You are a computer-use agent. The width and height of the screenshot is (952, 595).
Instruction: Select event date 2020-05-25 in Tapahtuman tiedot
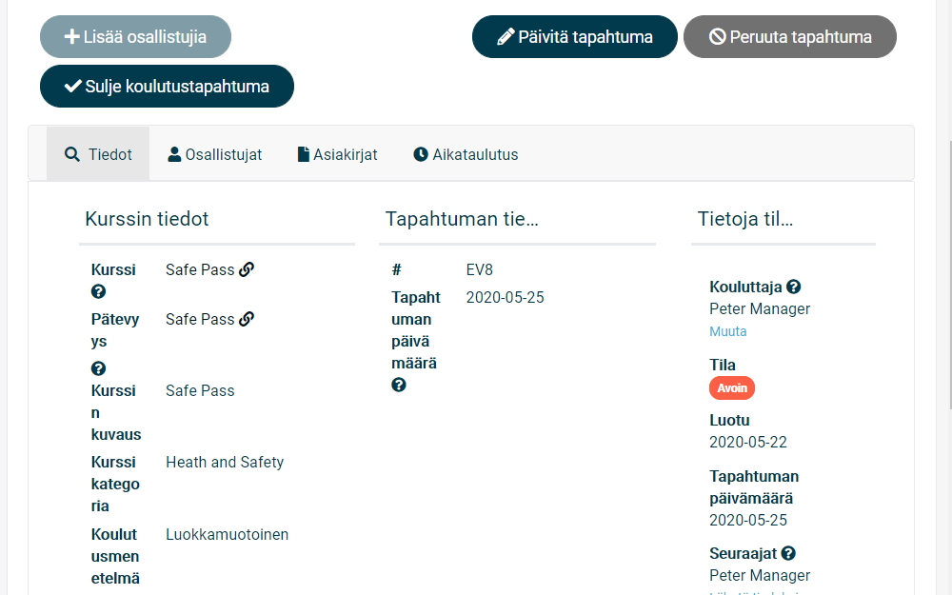click(506, 297)
